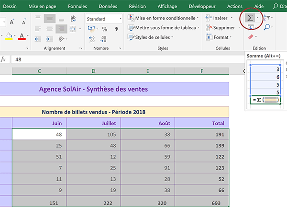
Task: Open the text orientation dropdown arrow
Action: pos(66,39)
